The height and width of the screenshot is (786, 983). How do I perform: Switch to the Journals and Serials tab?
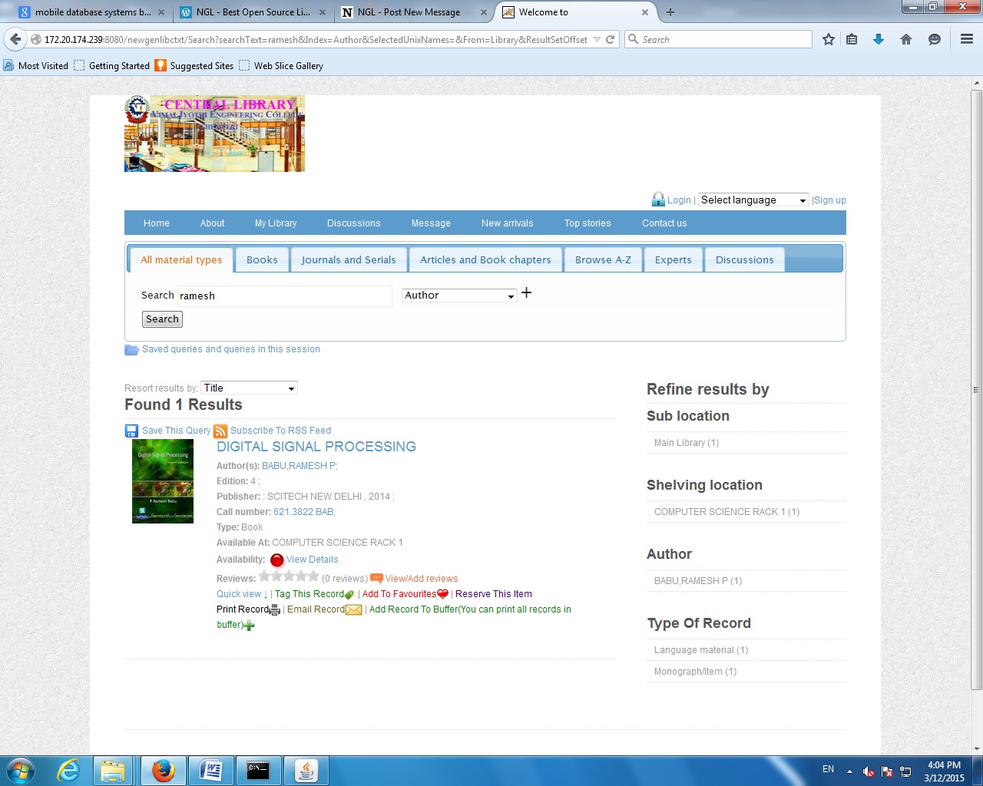tap(349, 260)
